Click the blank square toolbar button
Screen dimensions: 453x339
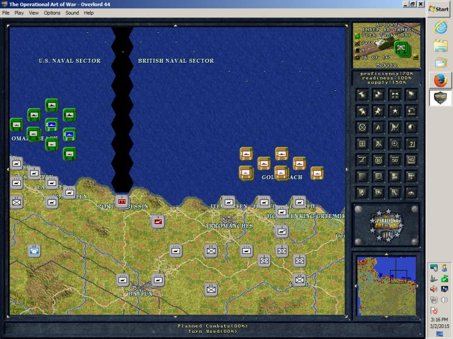[x=362, y=177]
